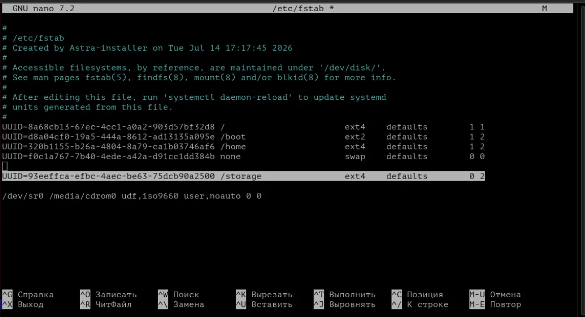Select the ^O Записать write-out shortcut
This screenshot has height=317, width=585.
pyautogui.click(x=108, y=295)
